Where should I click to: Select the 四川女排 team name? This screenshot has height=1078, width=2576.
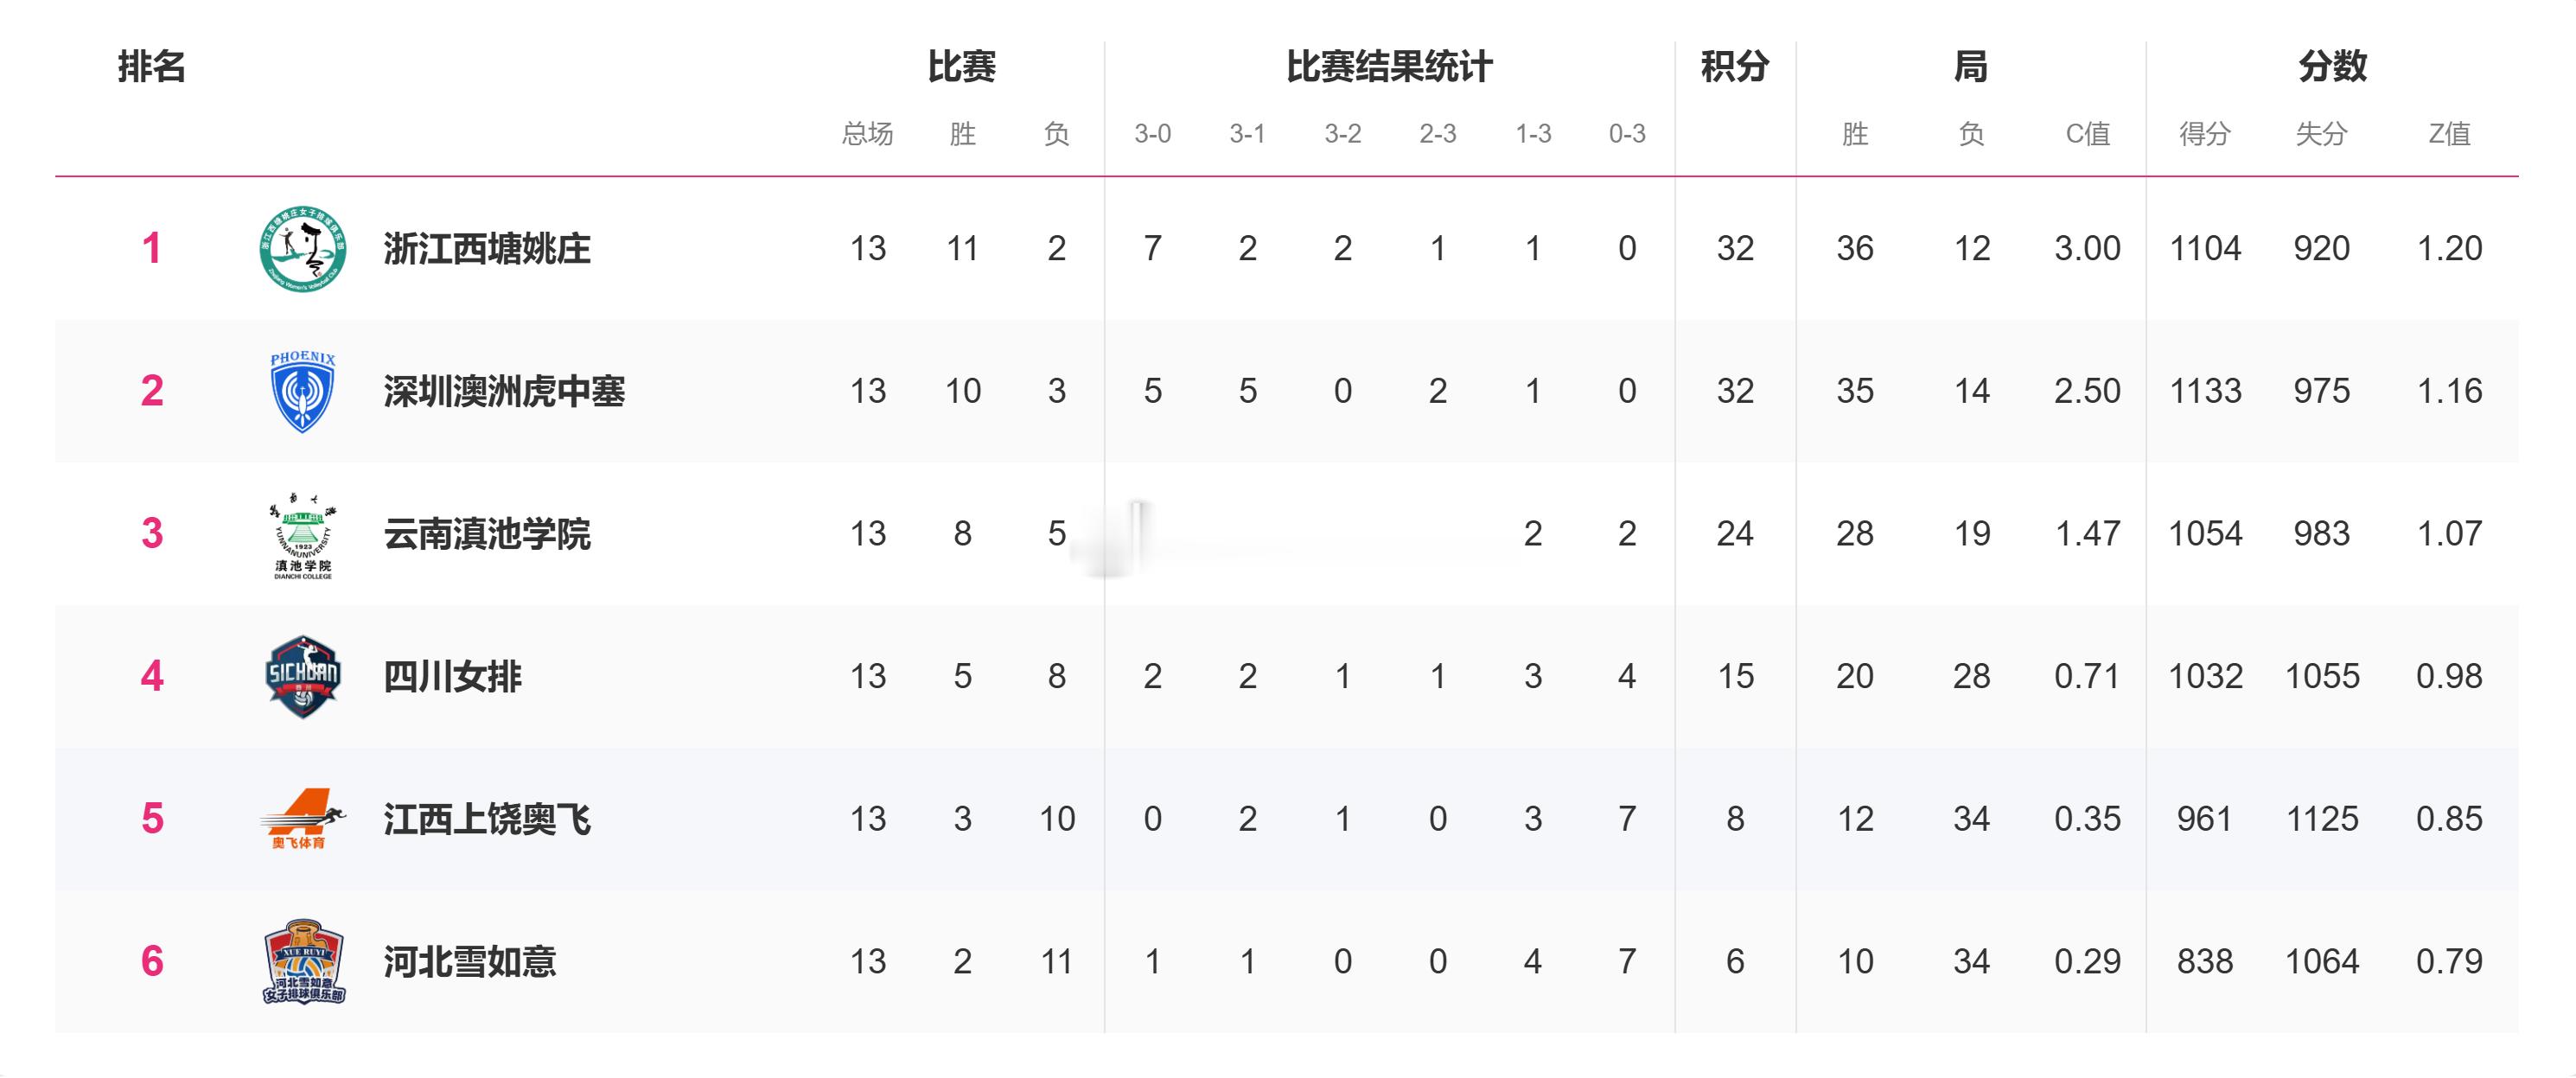(453, 677)
